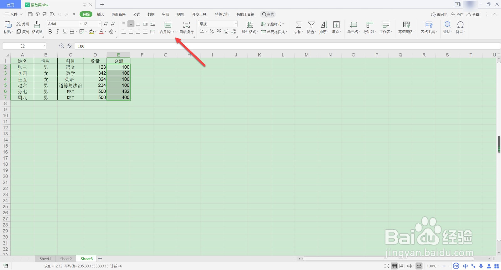The width and height of the screenshot is (501, 270).
Task: Switch to normal grid view
Action: click(394, 266)
